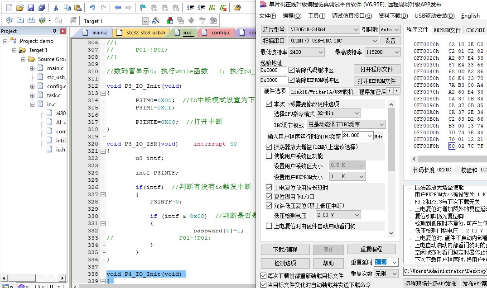Click the 下载/编程 button
The image size is (487, 288).
285,250
